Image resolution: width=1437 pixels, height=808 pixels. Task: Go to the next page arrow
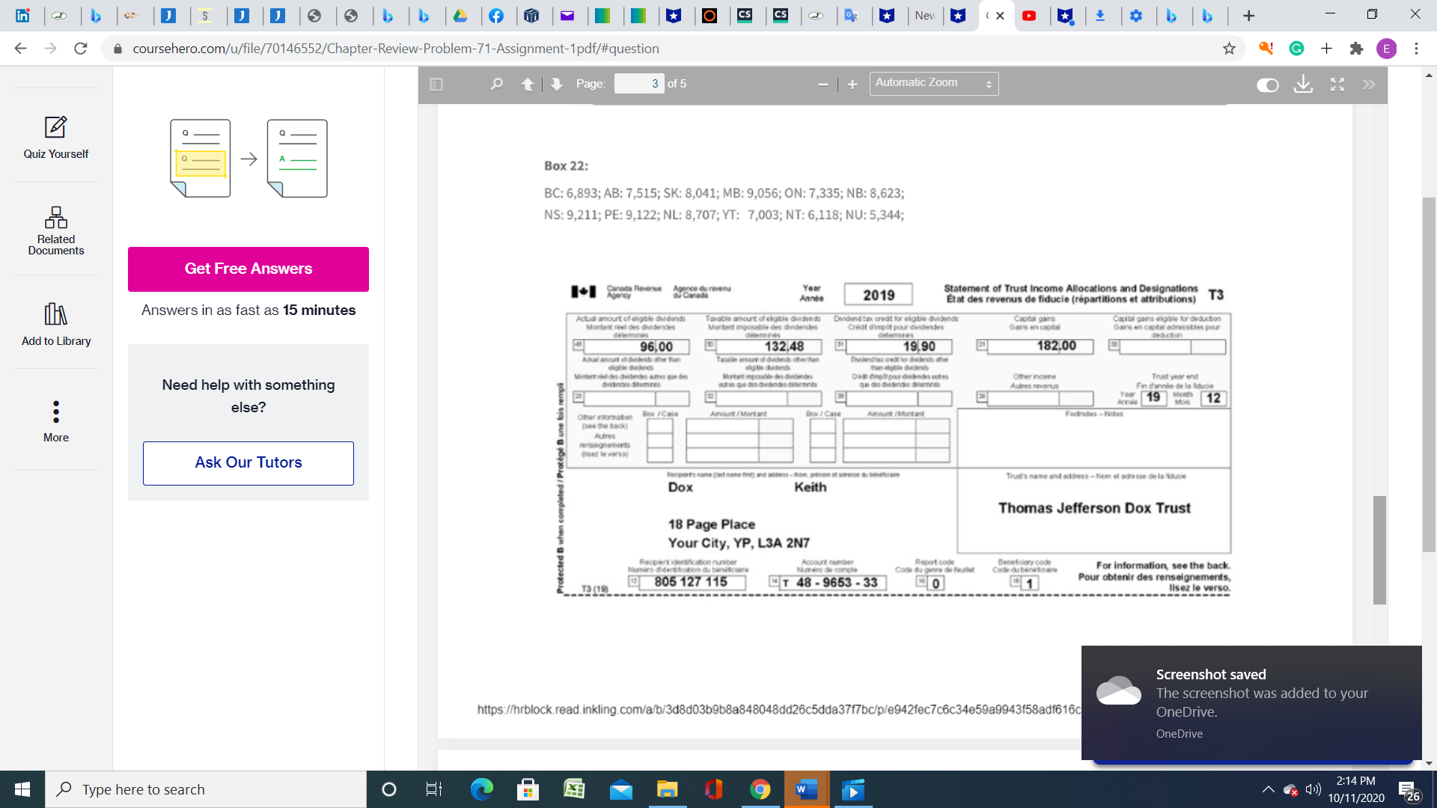pos(556,84)
